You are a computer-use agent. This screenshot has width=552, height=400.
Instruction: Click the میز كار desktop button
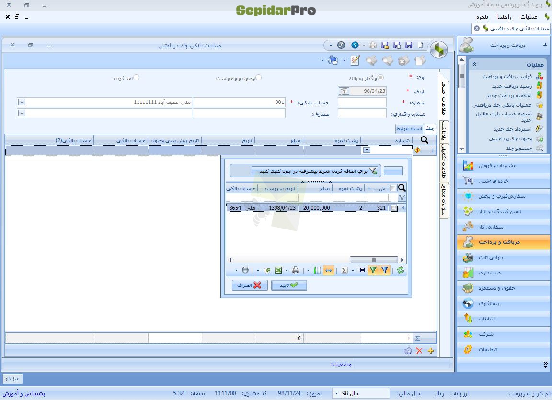(x=12, y=379)
